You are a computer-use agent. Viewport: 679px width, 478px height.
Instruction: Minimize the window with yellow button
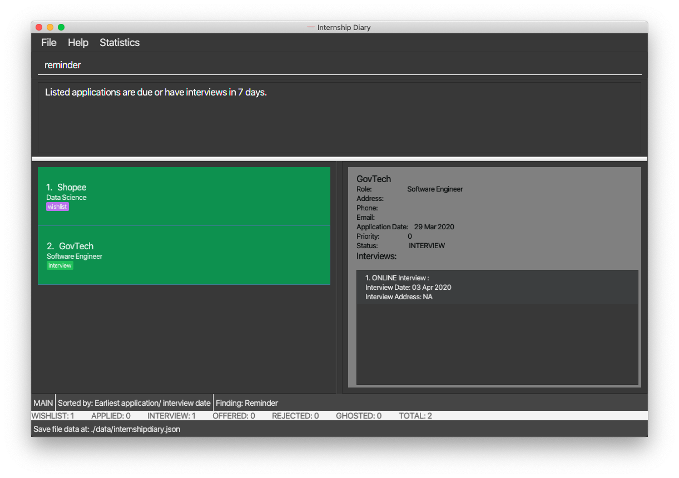coord(50,27)
